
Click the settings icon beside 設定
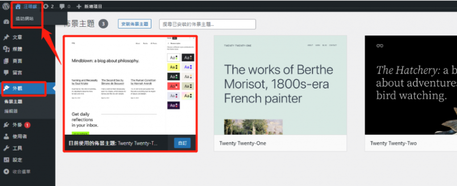(6, 160)
